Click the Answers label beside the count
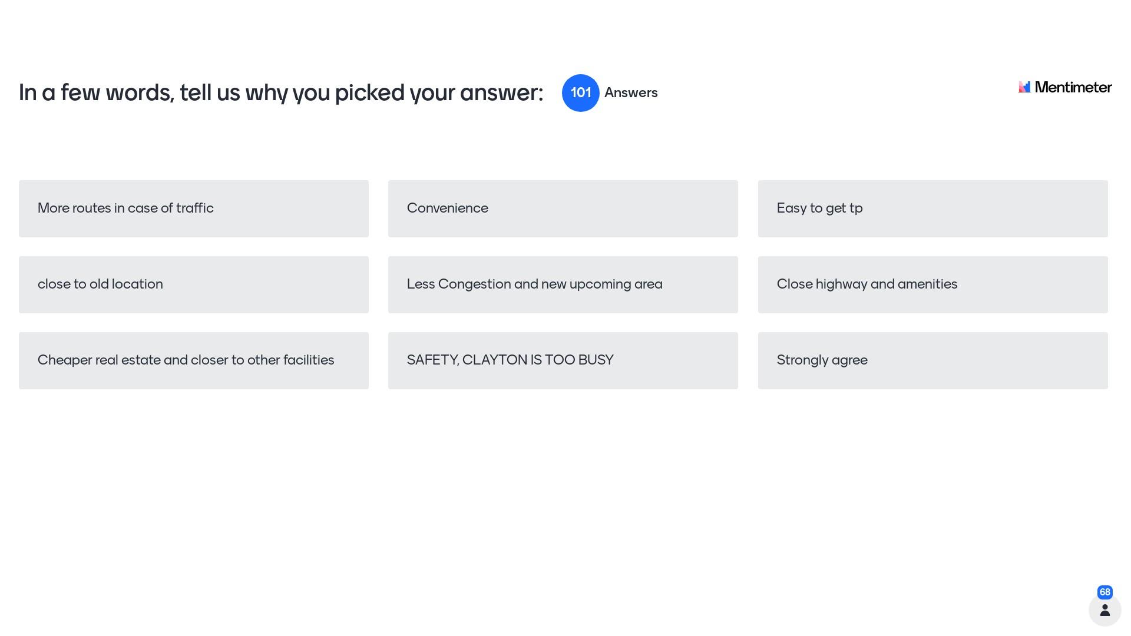Screen dimensions: 1131x636 click(631, 93)
